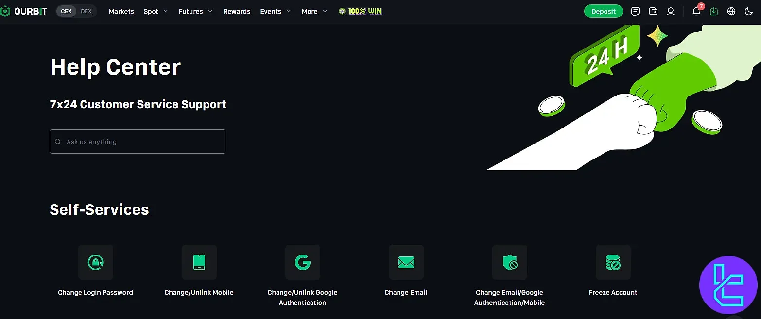Check notifications with the bell icon
The width and height of the screenshot is (761, 319).
696,12
